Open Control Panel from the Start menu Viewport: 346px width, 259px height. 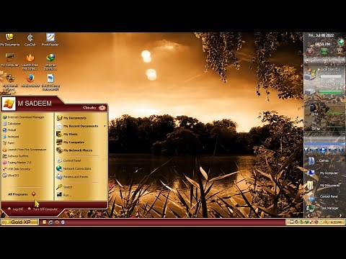point(68,160)
